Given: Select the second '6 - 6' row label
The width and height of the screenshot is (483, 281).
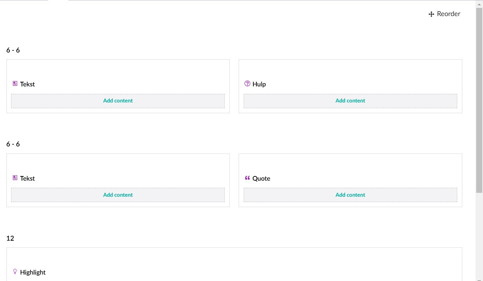Looking at the screenshot, I should tap(13, 144).
